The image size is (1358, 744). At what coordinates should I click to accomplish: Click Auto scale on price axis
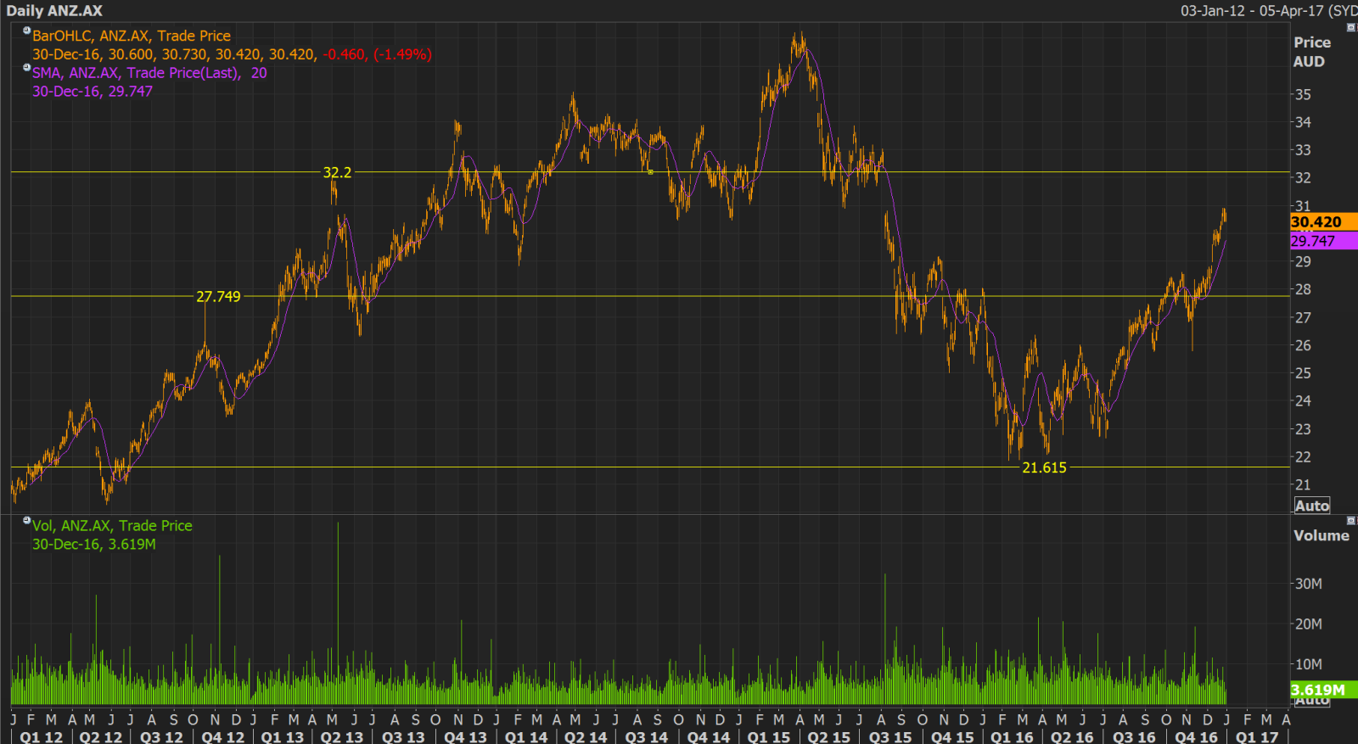pos(1311,506)
